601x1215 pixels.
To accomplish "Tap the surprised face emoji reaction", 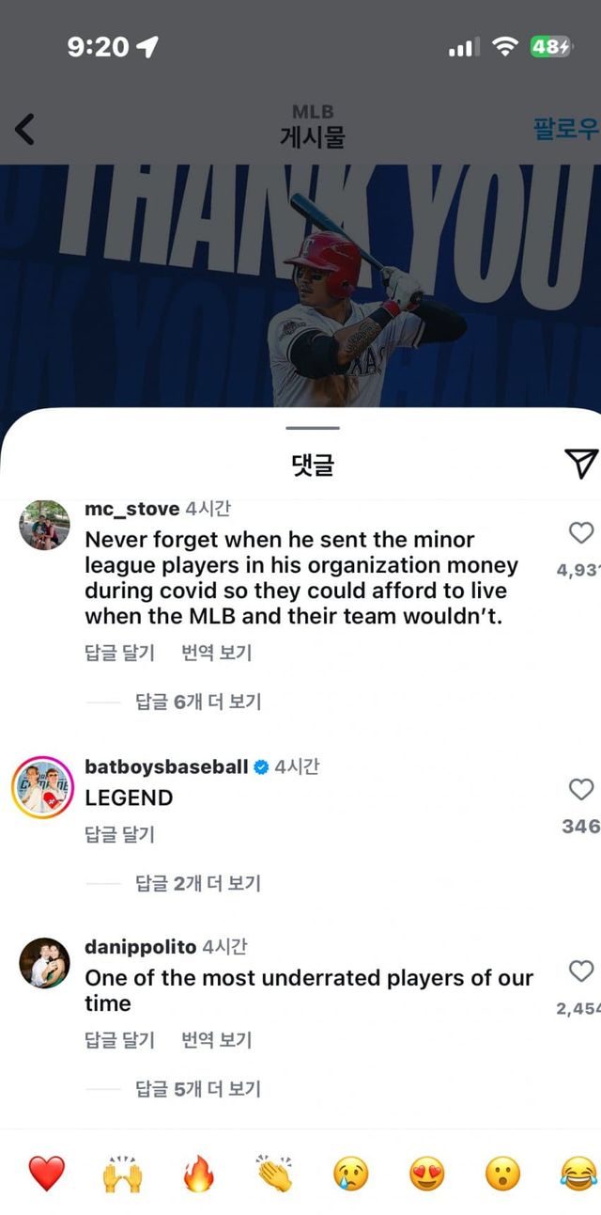I will click(502, 1174).
